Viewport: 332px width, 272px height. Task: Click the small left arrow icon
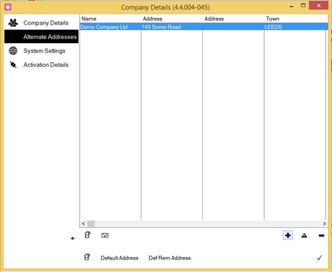click(73, 238)
